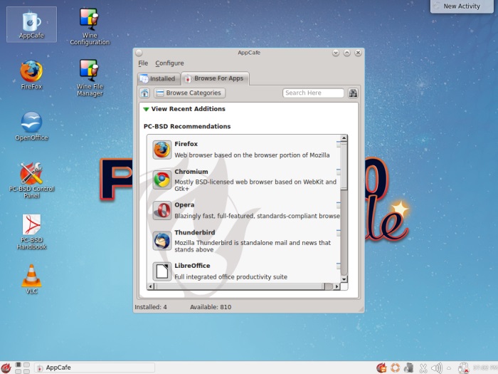Click in the Search Here field
This screenshot has width=498, height=374.
tap(313, 93)
